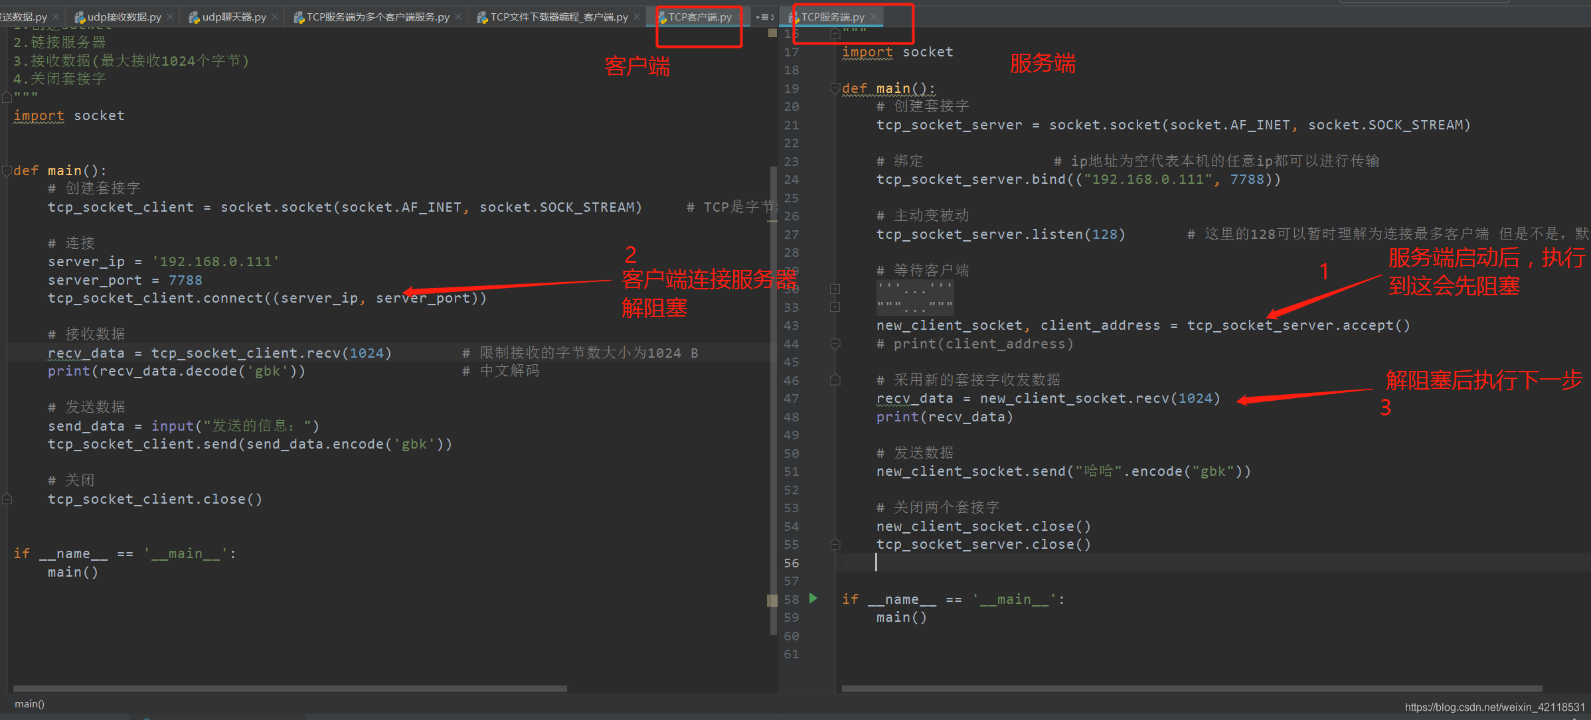
Task: Click the client editor horizontal scrollbar
Action: click(290, 689)
